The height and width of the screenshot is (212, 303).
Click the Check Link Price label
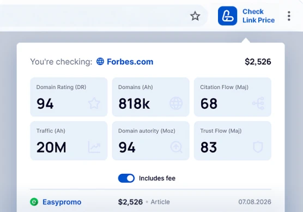pyautogui.click(x=258, y=16)
